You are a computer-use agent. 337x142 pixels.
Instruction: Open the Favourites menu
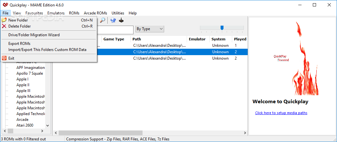coord(34,13)
